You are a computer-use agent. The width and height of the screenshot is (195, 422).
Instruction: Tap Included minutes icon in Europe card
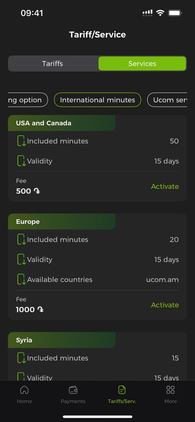click(x=21, y=240)
